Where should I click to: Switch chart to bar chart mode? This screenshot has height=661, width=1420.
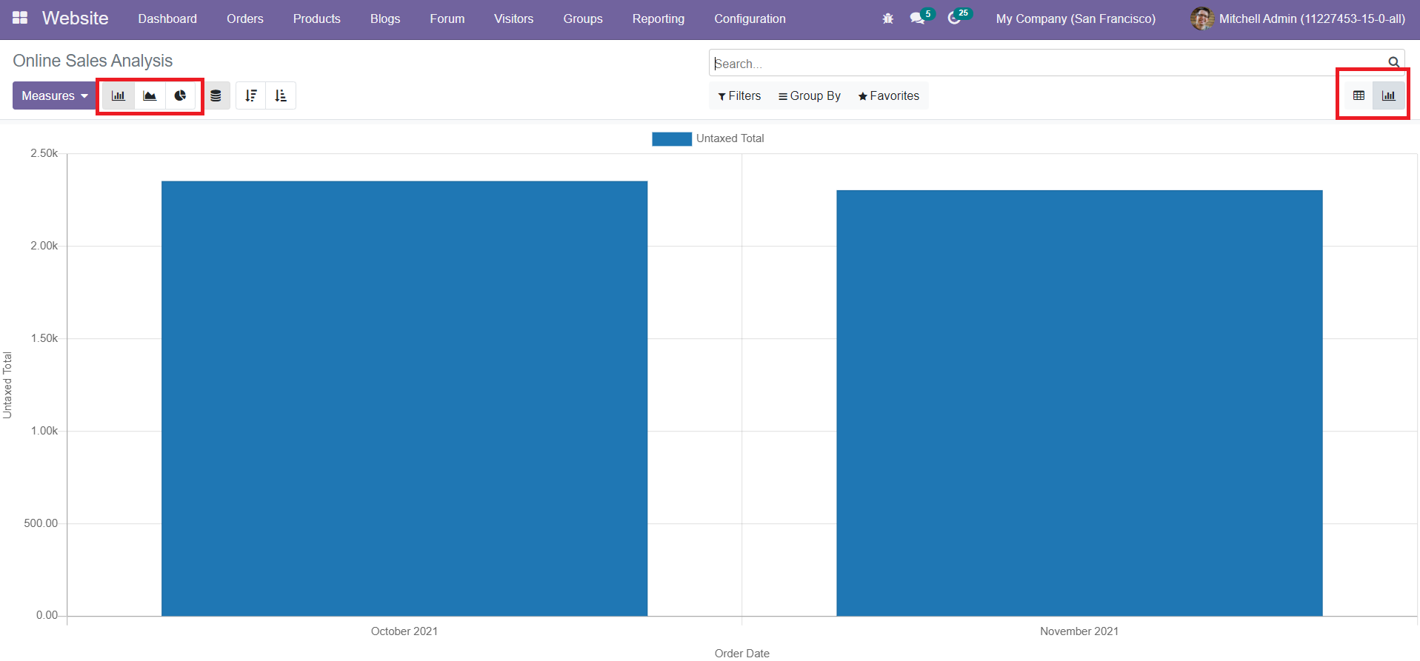[x=119, y=95]
